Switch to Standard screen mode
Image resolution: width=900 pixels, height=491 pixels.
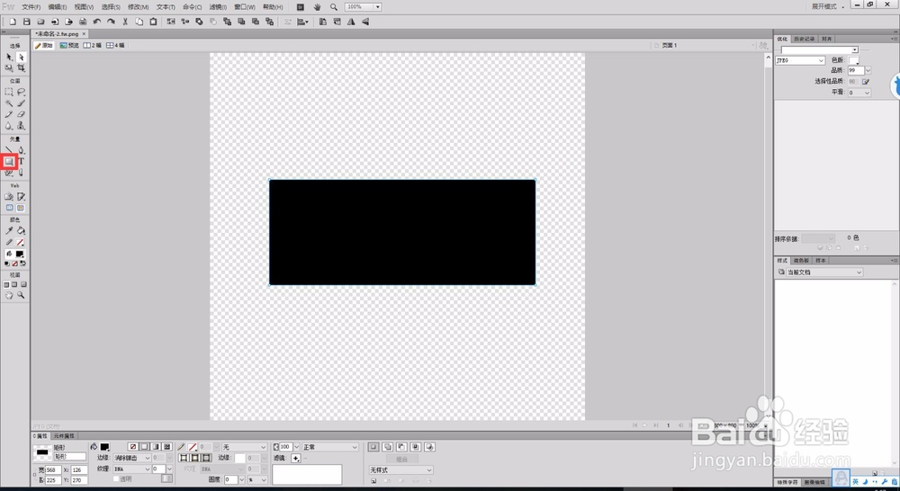6,284
